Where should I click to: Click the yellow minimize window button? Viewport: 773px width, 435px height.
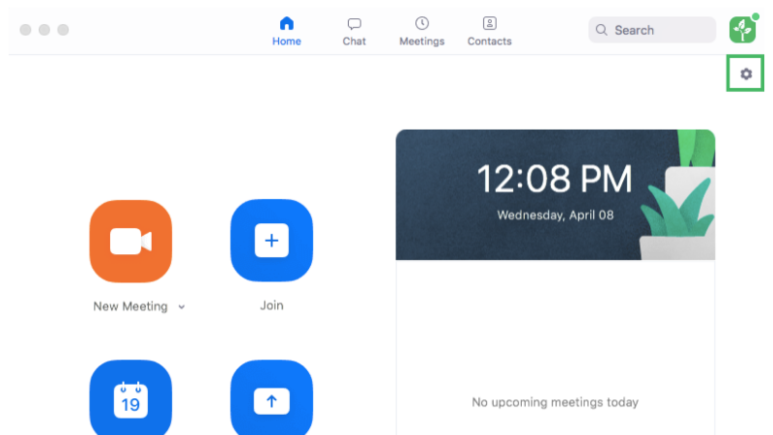pyautogui.click(x=44, y=30)
